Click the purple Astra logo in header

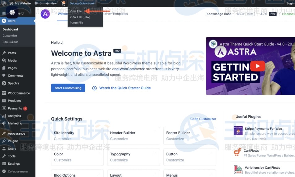[45, 14]
